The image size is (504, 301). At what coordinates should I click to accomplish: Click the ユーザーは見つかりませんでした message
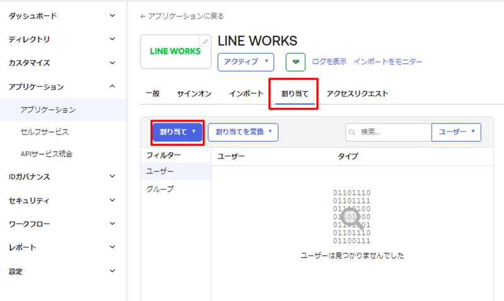pyautogui.click(x=352, y=256)
